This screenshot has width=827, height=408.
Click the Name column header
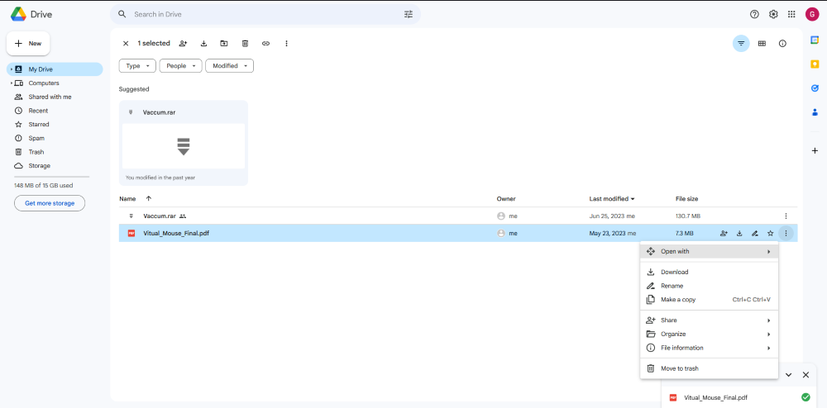click(x=127, y=199)
